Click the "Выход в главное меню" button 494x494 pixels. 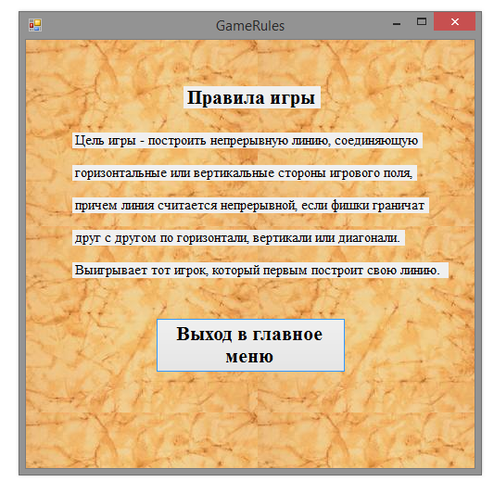tap(250, 345)
